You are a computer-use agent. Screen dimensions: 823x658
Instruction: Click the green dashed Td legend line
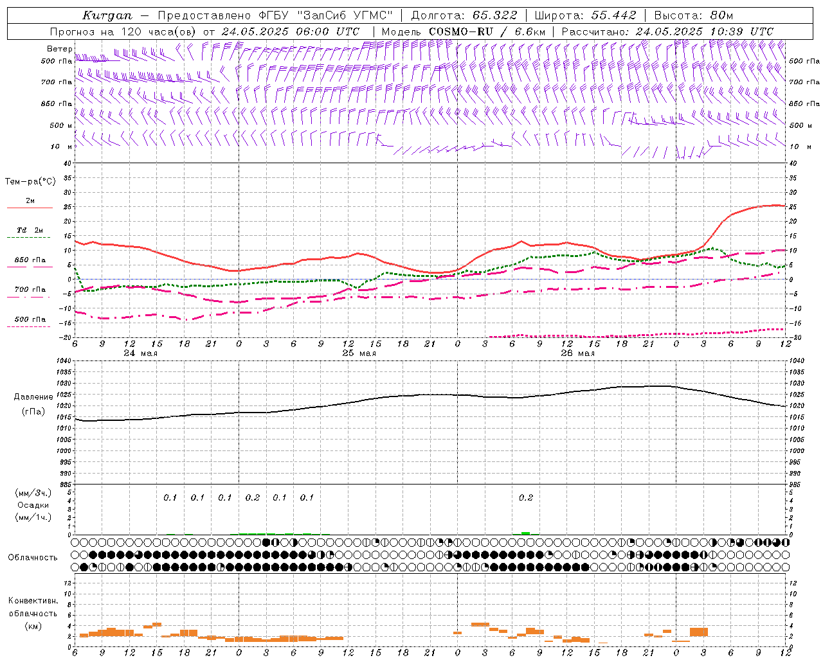(28, 238)
